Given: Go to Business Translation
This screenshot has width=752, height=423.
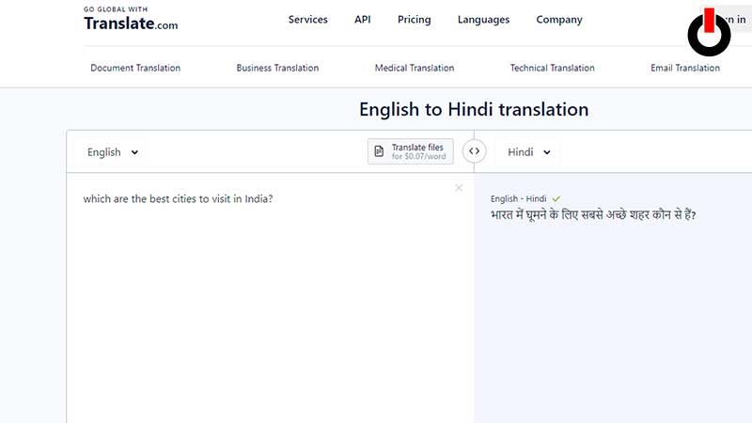Looking at the screenshot, I should click(277, 68).
